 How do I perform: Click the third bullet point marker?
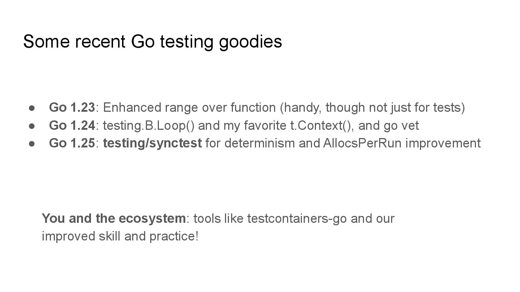(32, 143)
